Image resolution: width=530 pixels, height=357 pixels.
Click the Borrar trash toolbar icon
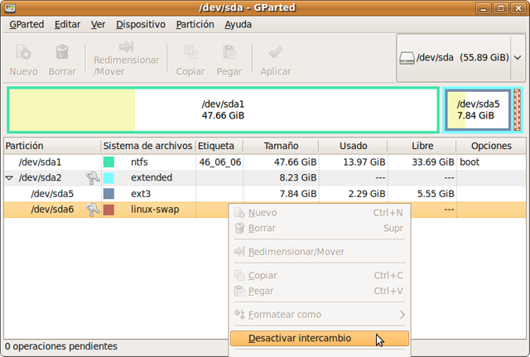61,52
